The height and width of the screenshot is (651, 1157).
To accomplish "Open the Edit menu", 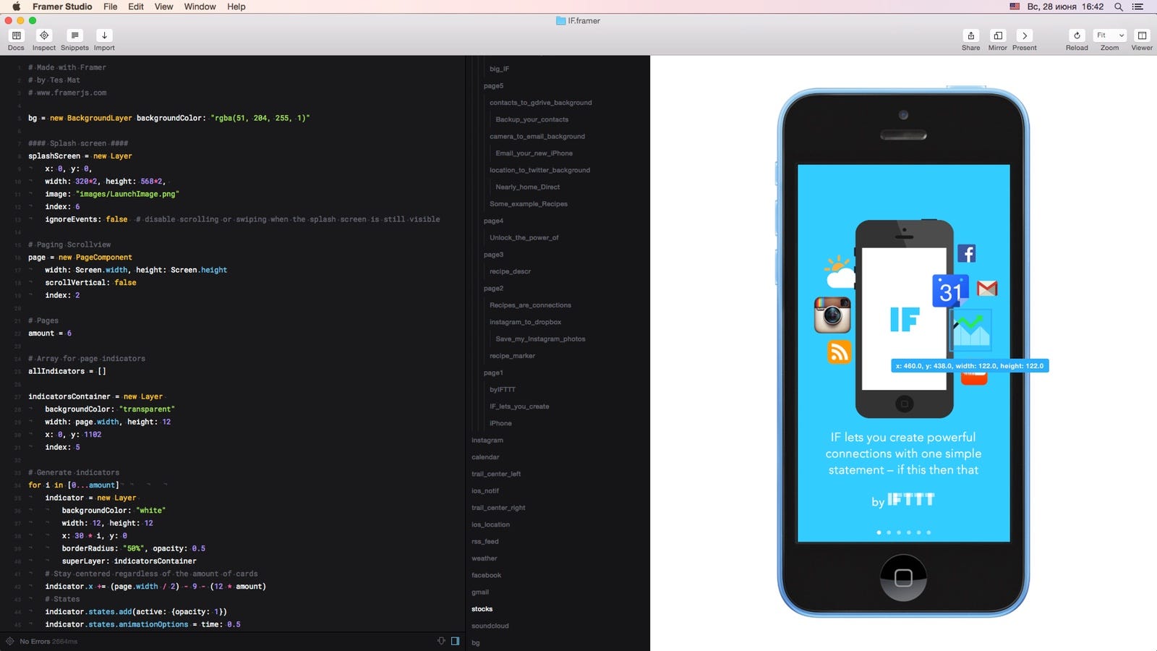I will pos(136,7).
